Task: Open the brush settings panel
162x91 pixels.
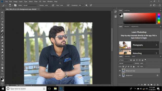Action: coord(15,5)
